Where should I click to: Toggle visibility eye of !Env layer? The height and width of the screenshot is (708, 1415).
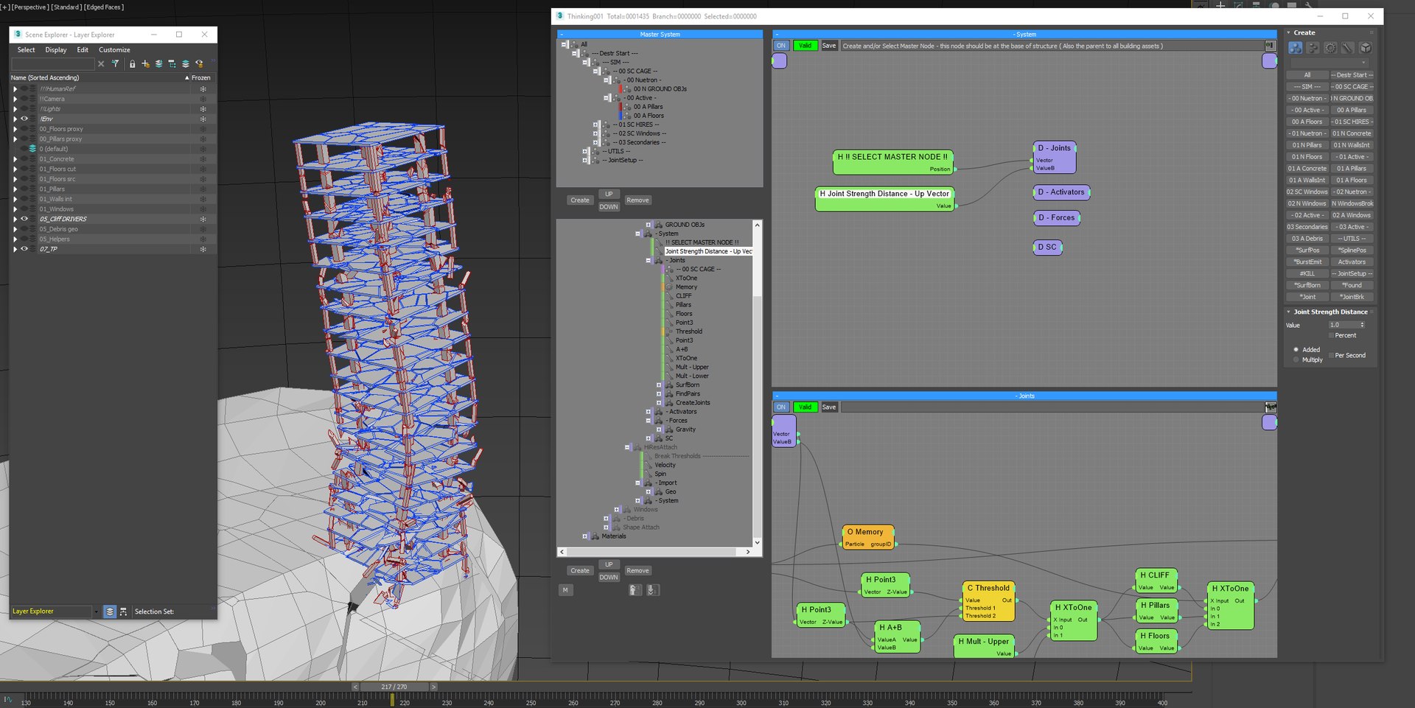coord(24,119)
